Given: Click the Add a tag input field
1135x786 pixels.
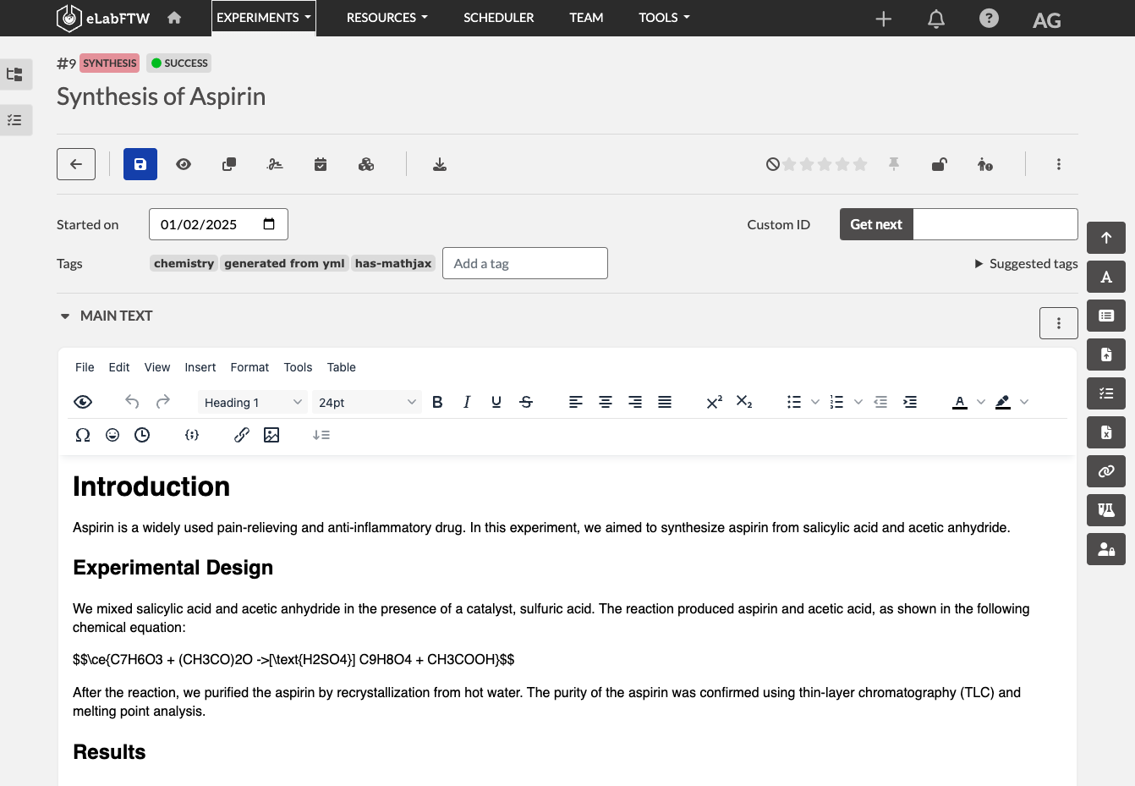Looking at the screenshot, I should coord(525,263).
